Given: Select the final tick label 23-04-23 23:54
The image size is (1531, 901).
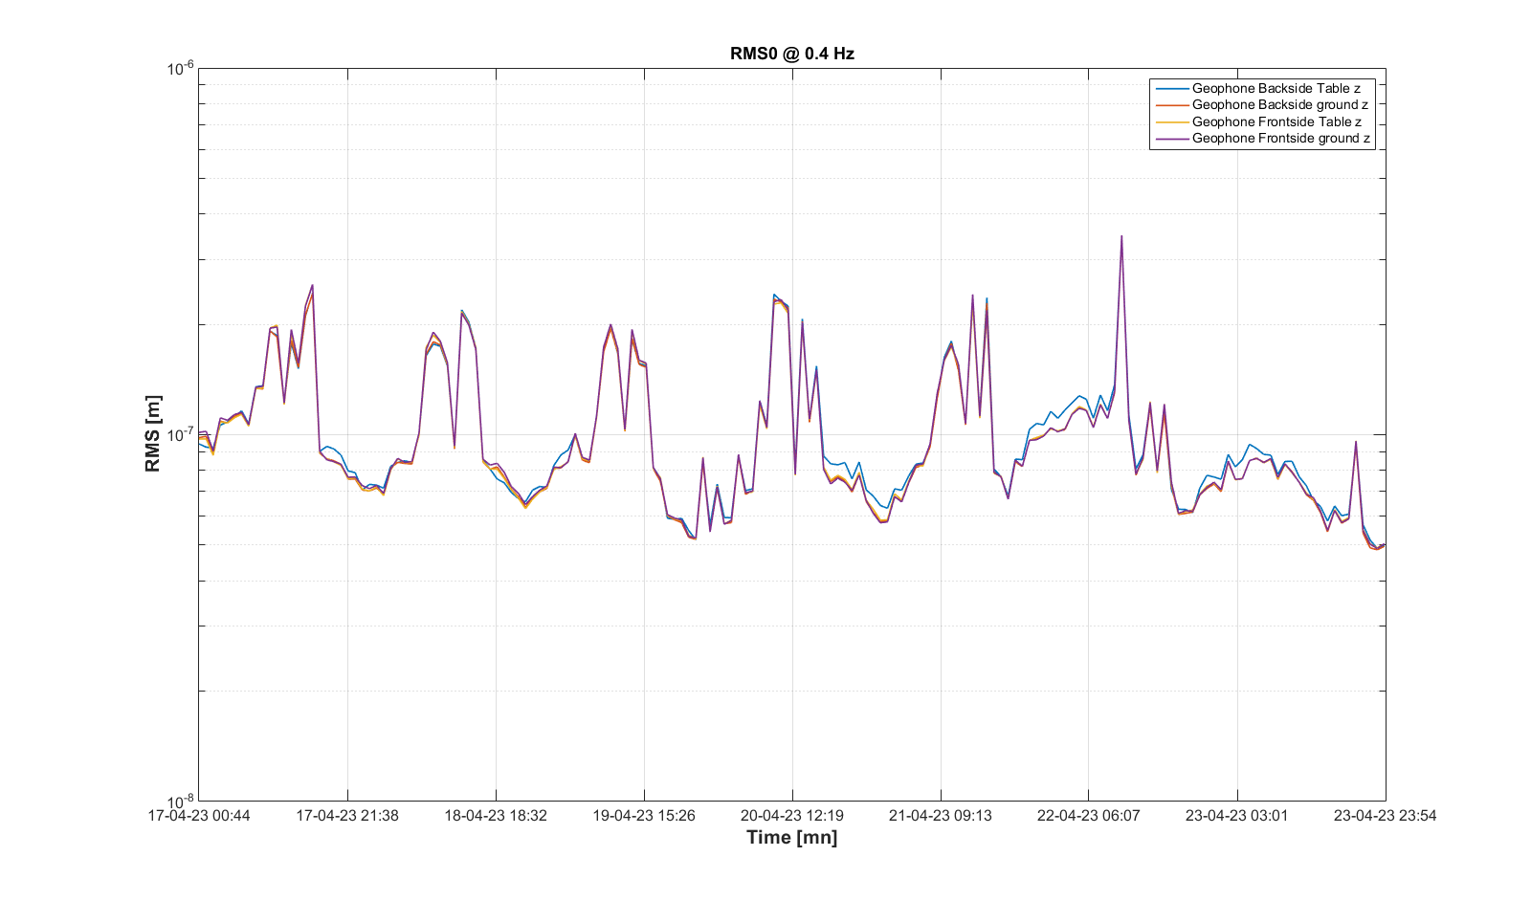Looking at the screenshot, I should click(x=1385, y=816).
